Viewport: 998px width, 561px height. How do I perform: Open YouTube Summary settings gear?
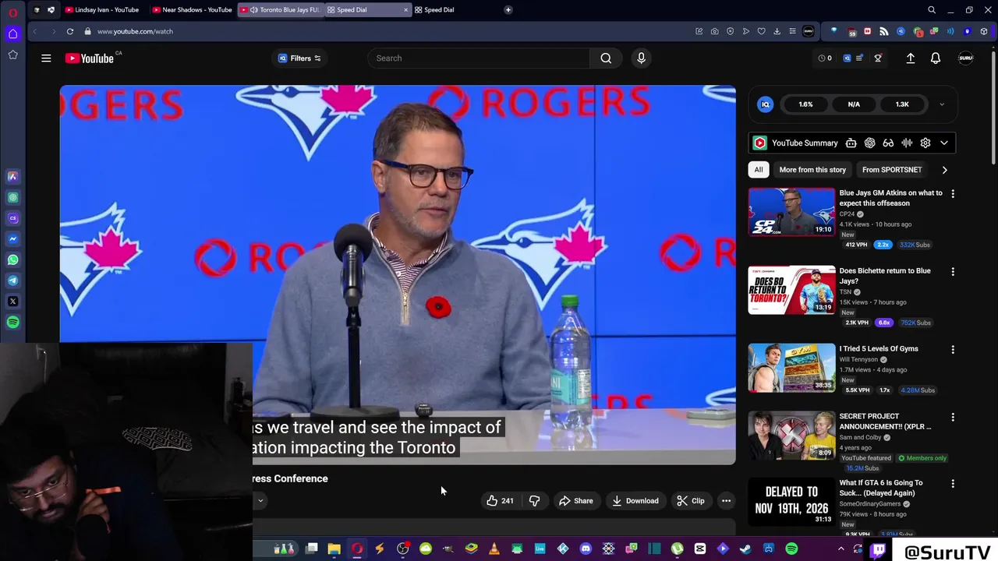tap(925, 143)
